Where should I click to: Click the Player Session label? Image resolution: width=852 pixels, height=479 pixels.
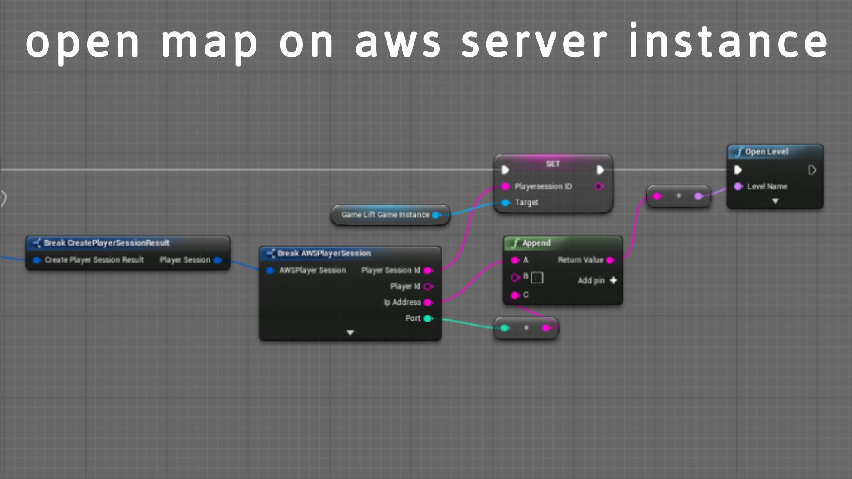185,260
